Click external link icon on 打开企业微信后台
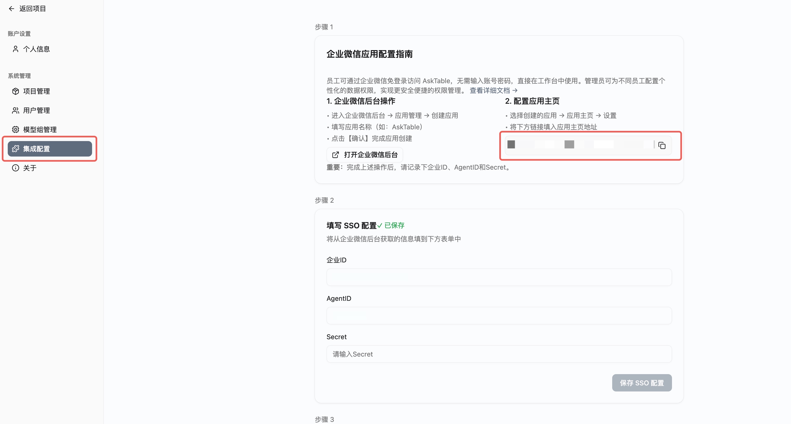 click(x=335, y=155)
